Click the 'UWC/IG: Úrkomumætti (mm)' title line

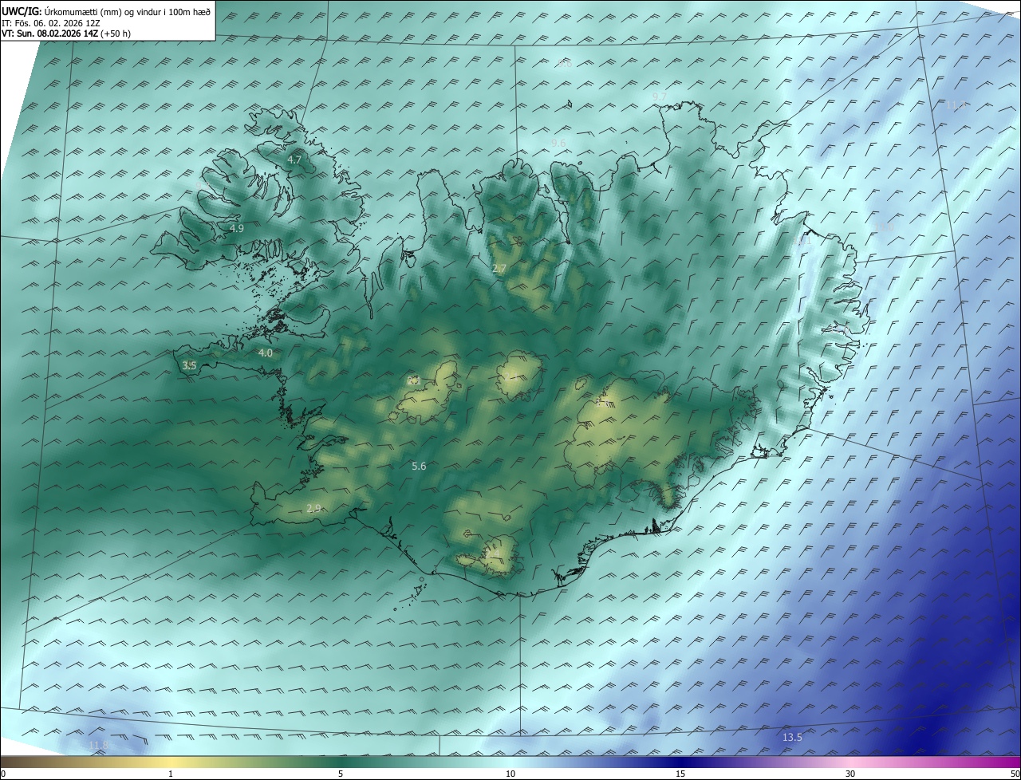[x=106, y=11]
